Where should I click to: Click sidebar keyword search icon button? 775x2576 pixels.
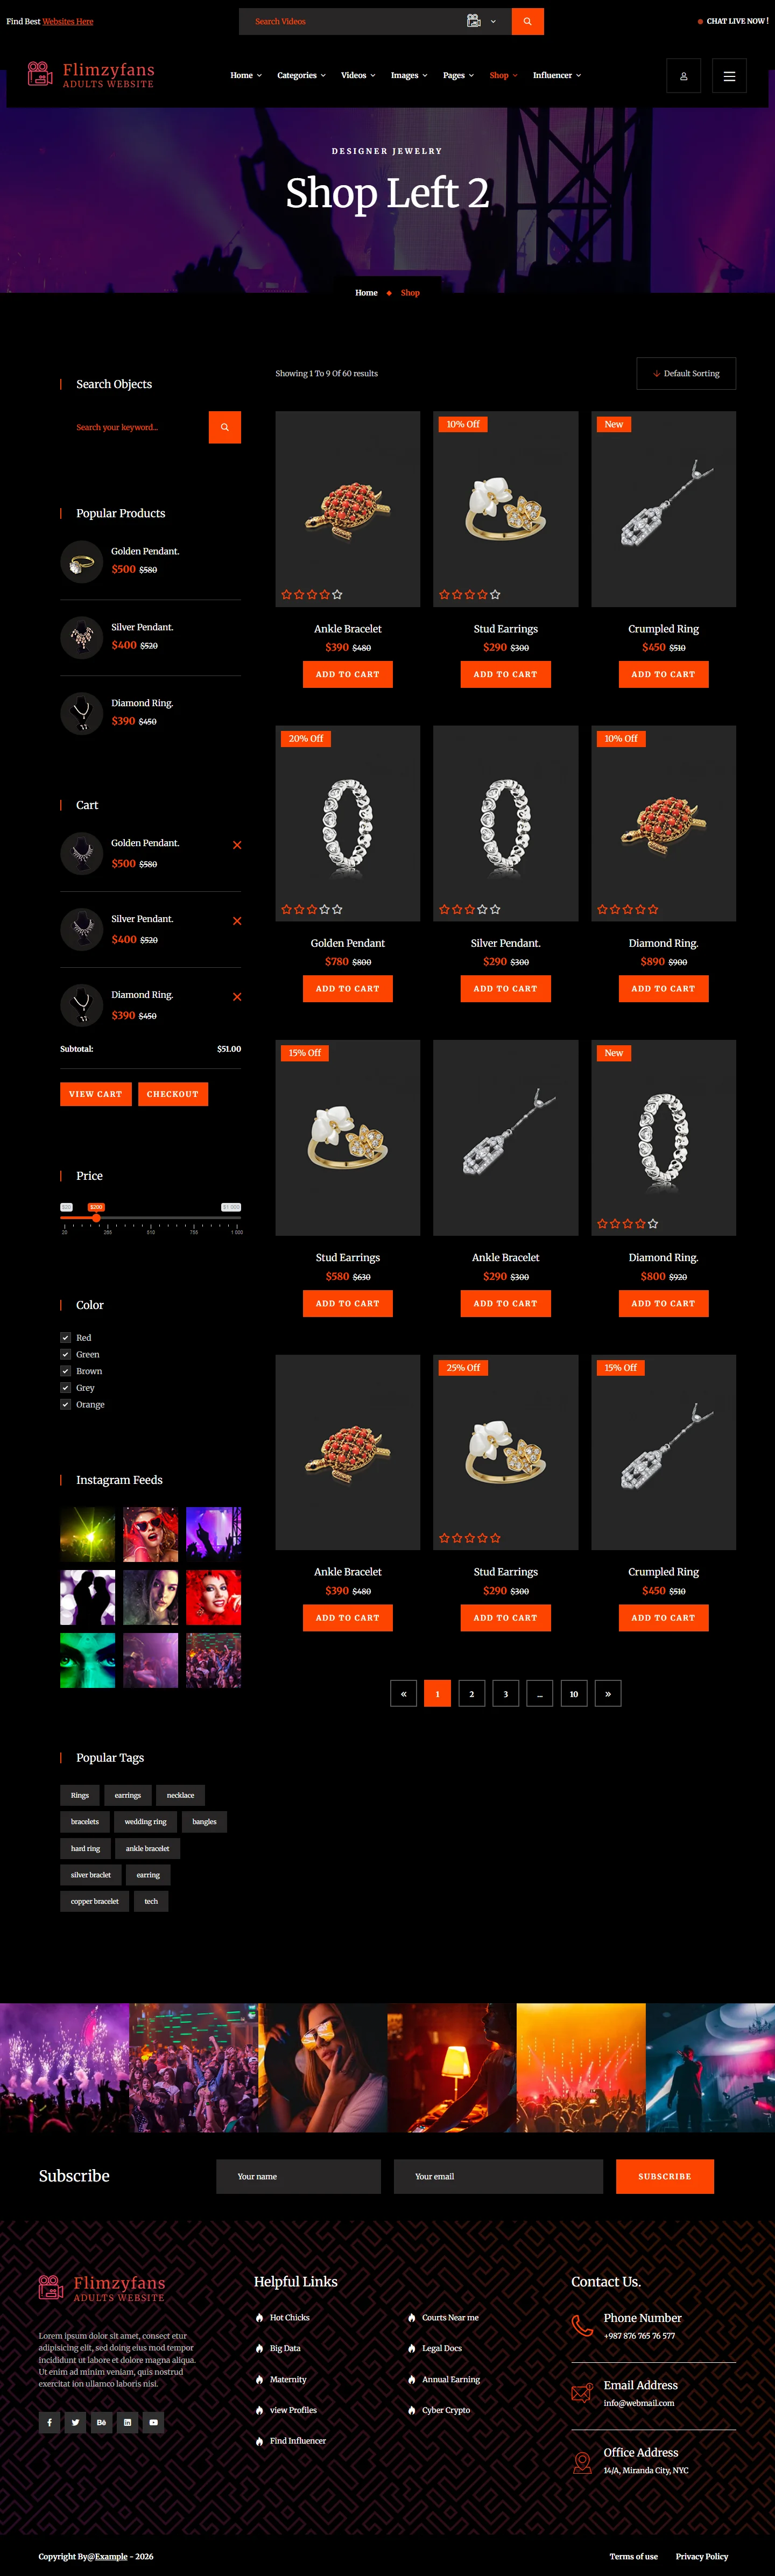click(225, 427)
